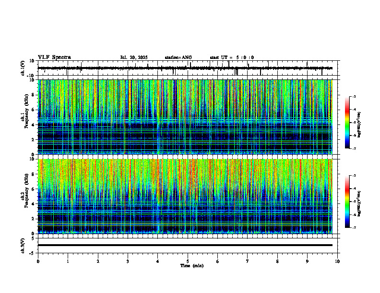The image size is (380, 293).
Task: Click the 4 kHz tick on the ch.2 spectrogram
Action: 34,204
